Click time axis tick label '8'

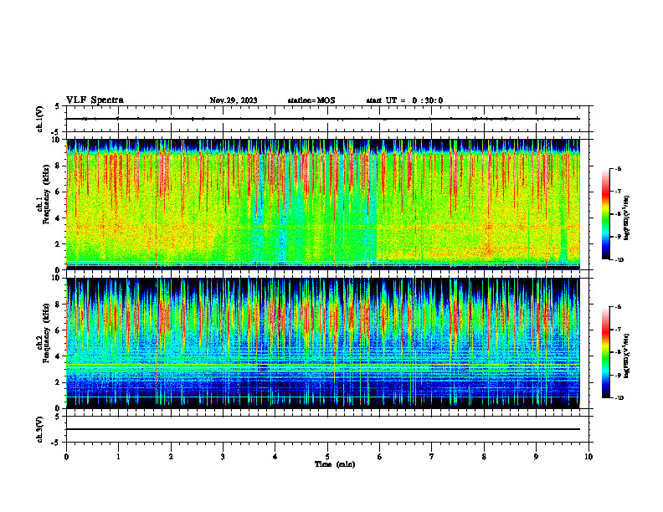tap(484, 457)
